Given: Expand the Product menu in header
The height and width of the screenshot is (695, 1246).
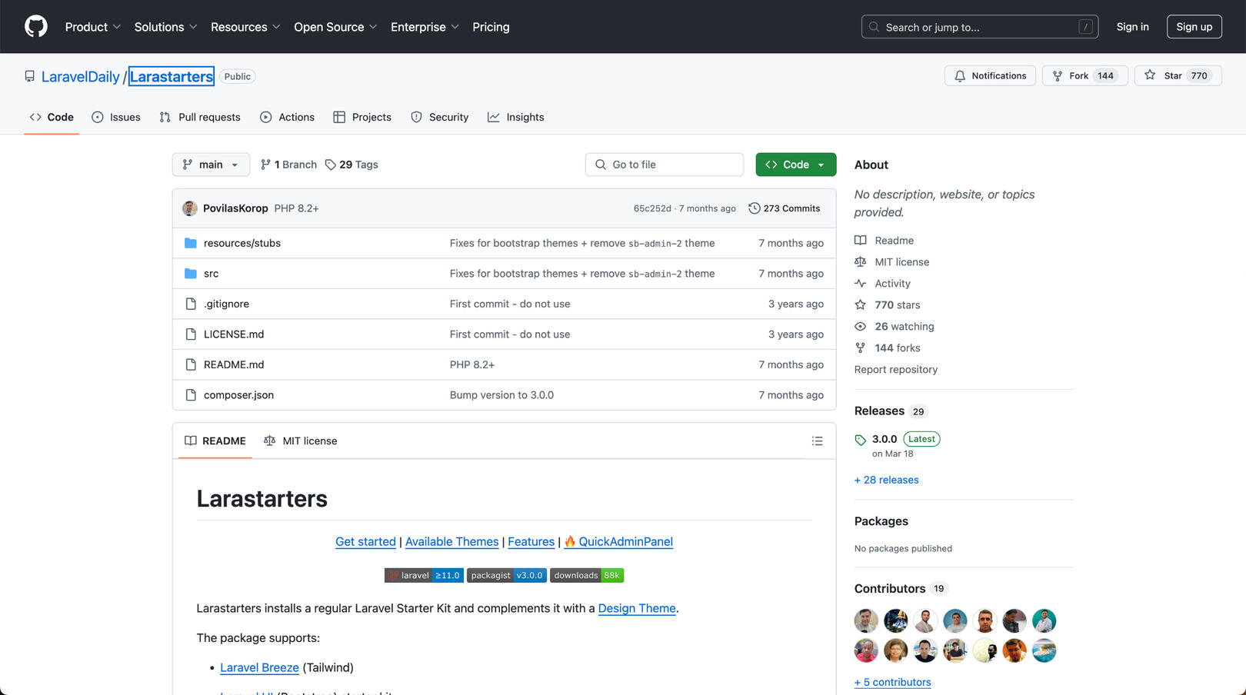Looking at the screenshot, I should tap(92, 27).
